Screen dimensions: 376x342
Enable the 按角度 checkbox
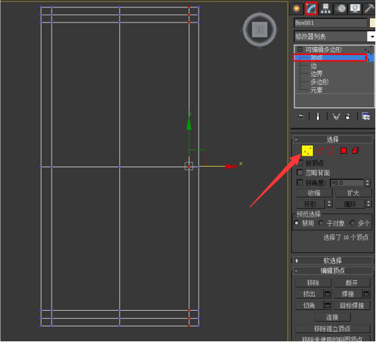click(x=300, y=182)
